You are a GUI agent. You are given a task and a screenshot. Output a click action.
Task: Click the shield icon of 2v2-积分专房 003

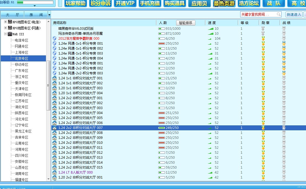tap(55, 73)
